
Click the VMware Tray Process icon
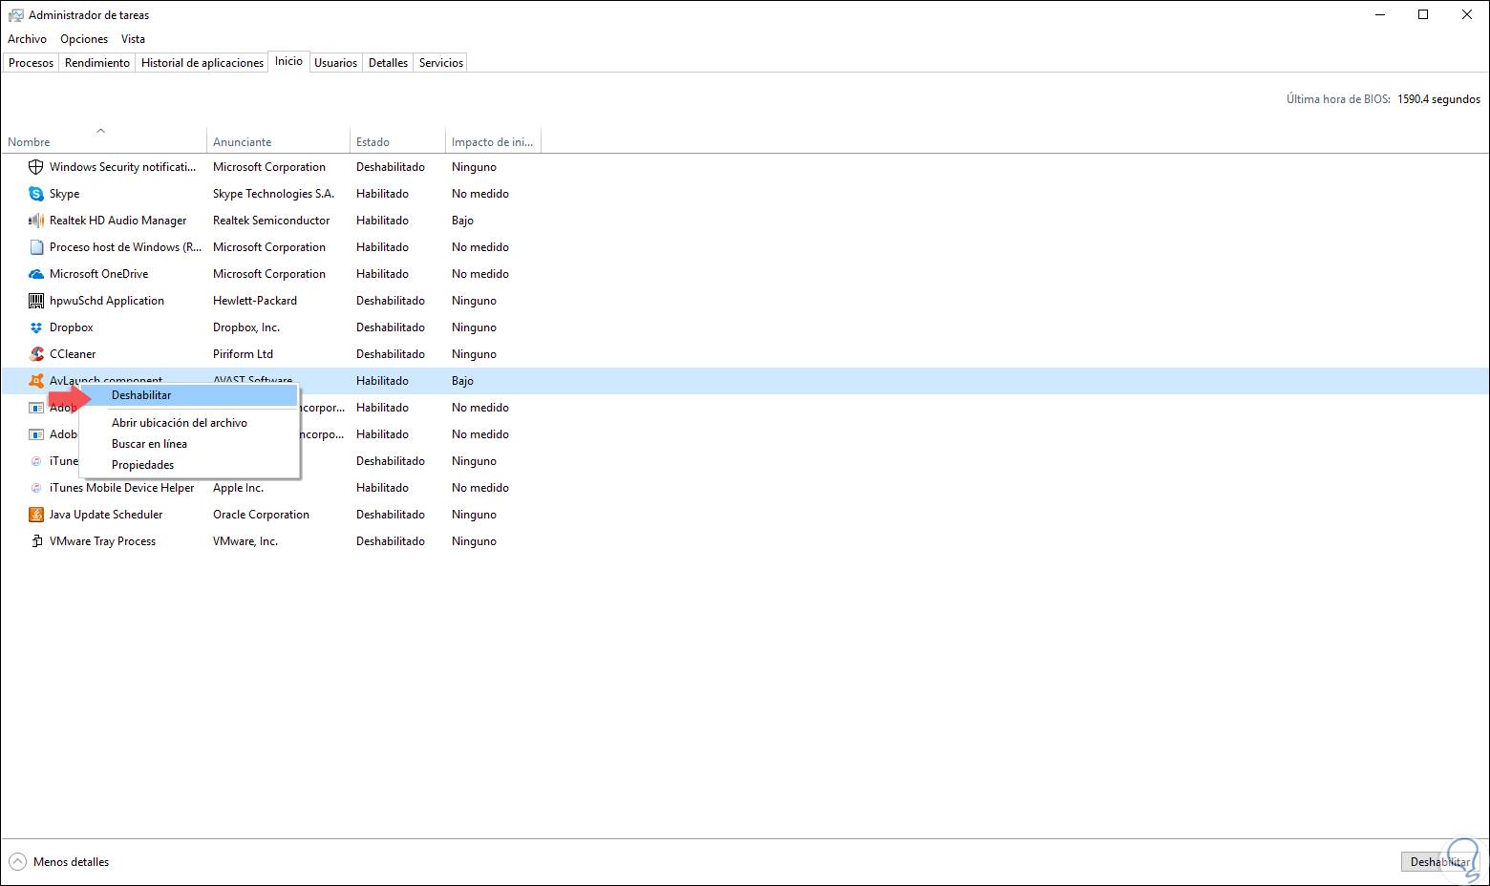tap(36, 541)
